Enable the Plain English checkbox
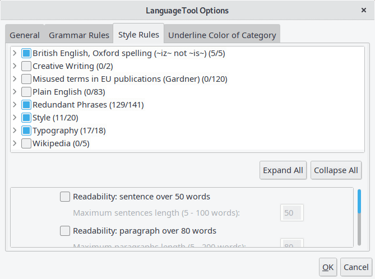 pos(26,92)
